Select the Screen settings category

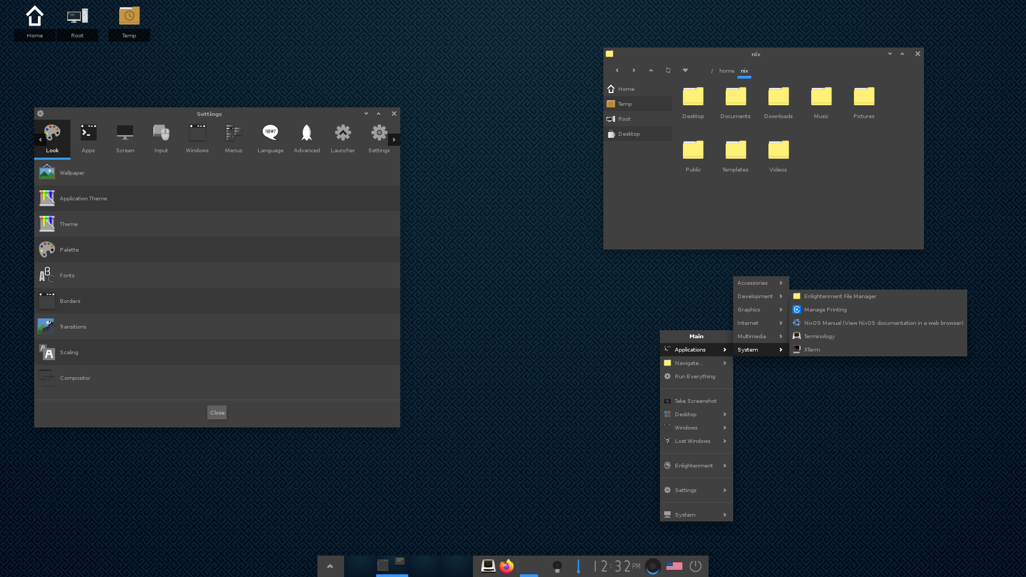(125, 138)
